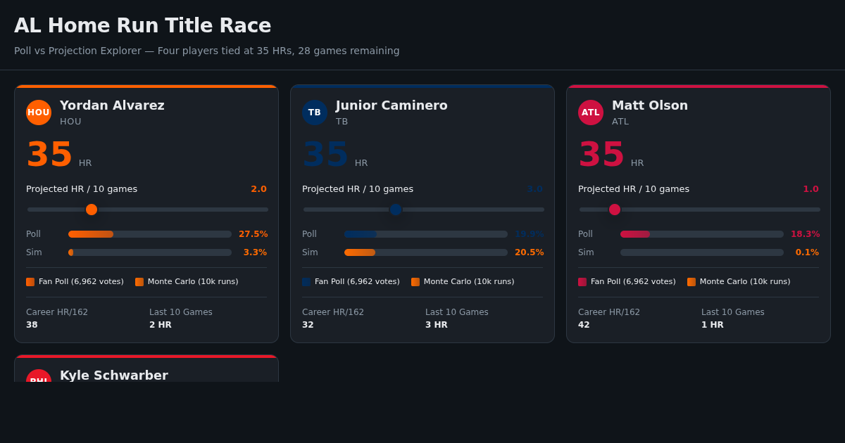Screen dimensions: 845x443
Task: Click Matt Olson's Poll bar
Action: click(702, 234)
